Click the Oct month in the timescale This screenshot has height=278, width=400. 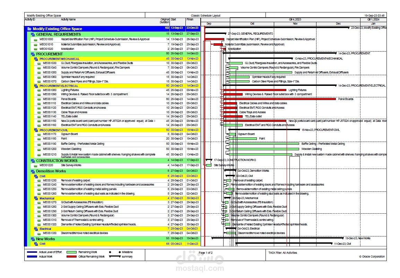coord(252,24)
